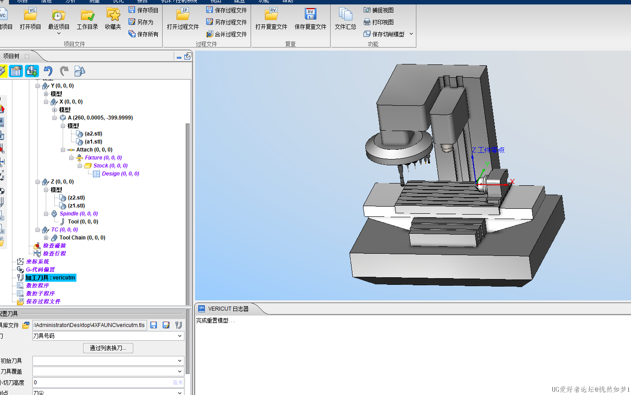The height and width of the screenshot is (395, 631).
Task: Click 打印视图 print view icon
Action: pyautogui.click(x=367, y=22)
